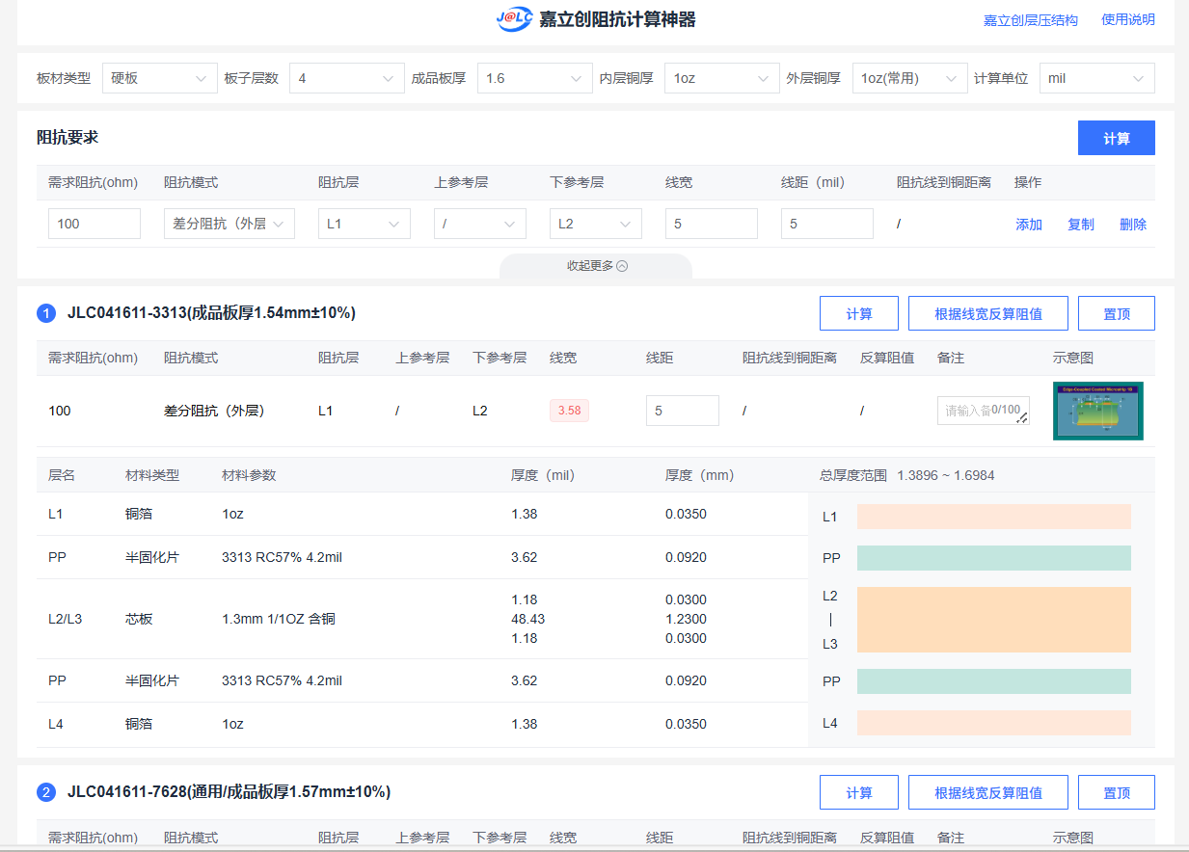Collapse the 收起更多 expander tab

point(596,266)
